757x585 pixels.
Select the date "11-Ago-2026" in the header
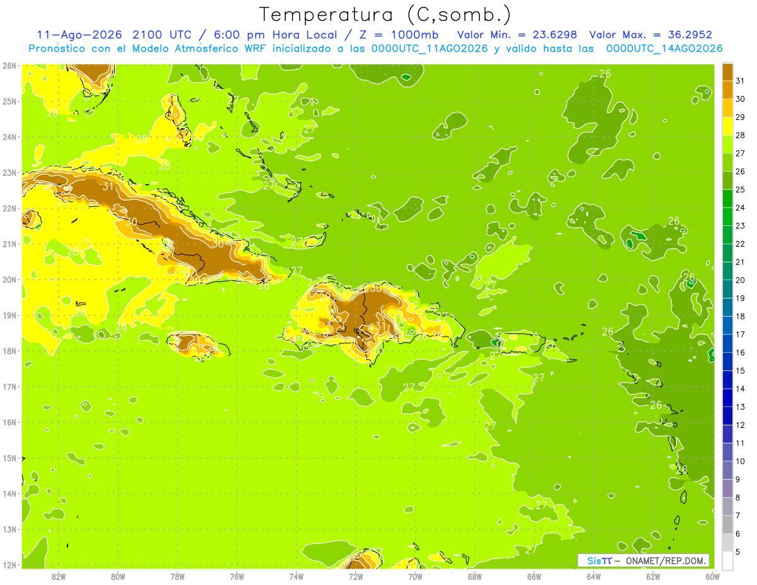pos(80,35)
